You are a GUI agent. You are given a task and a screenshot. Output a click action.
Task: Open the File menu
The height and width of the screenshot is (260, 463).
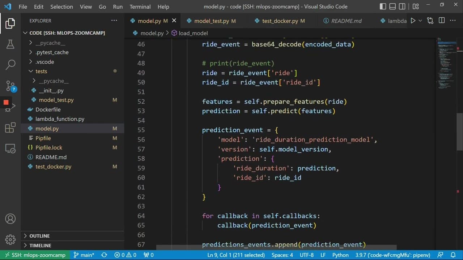(x=23, y=6)
